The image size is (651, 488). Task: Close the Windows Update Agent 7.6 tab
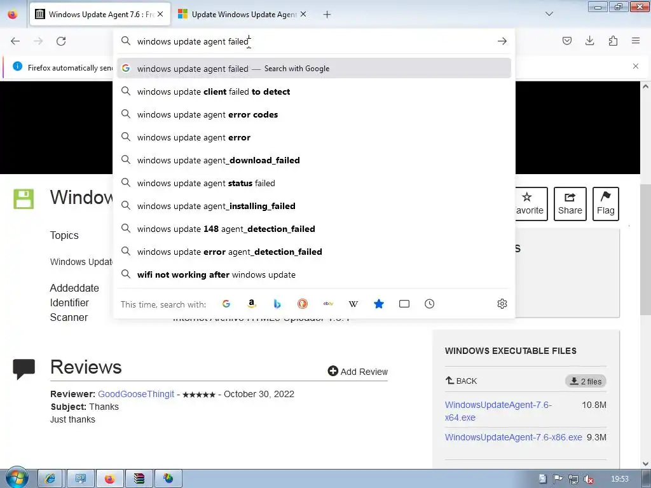tap(160, 14)
